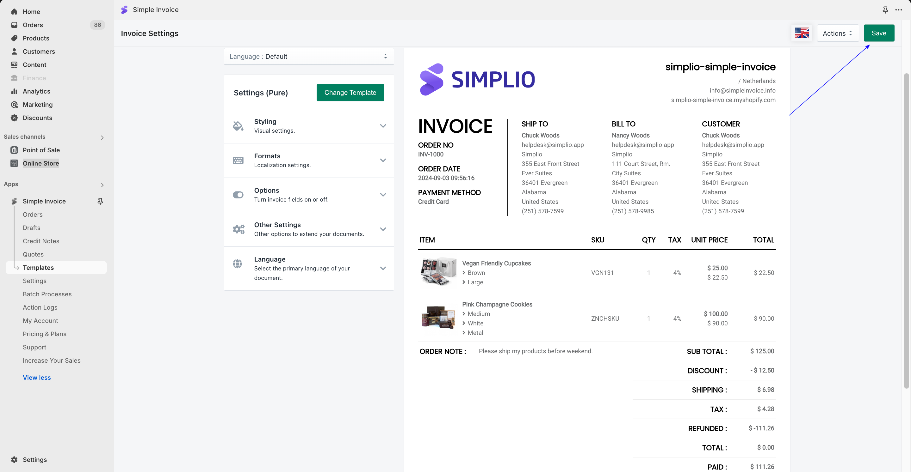This screenshot has width=911, height=472.
Task: Open the Actions dropdown
Action: (x=837, y=33)
